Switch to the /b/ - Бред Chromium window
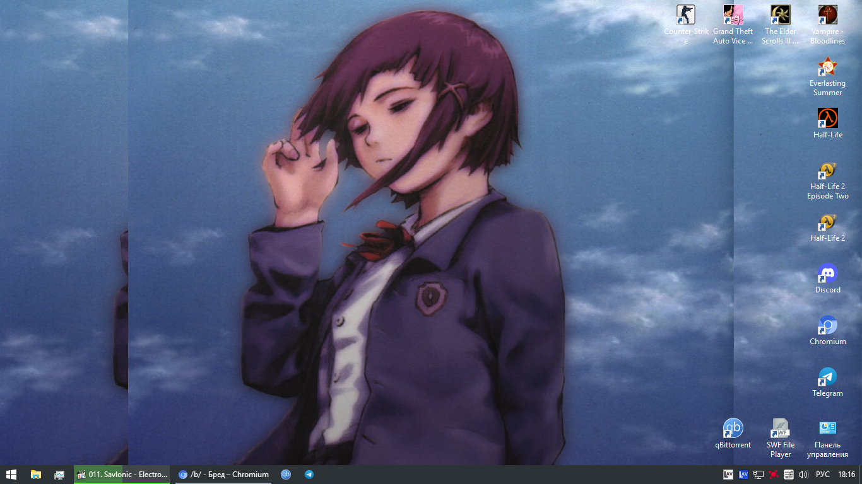This screenshot has width=862, height=484. 223,475
